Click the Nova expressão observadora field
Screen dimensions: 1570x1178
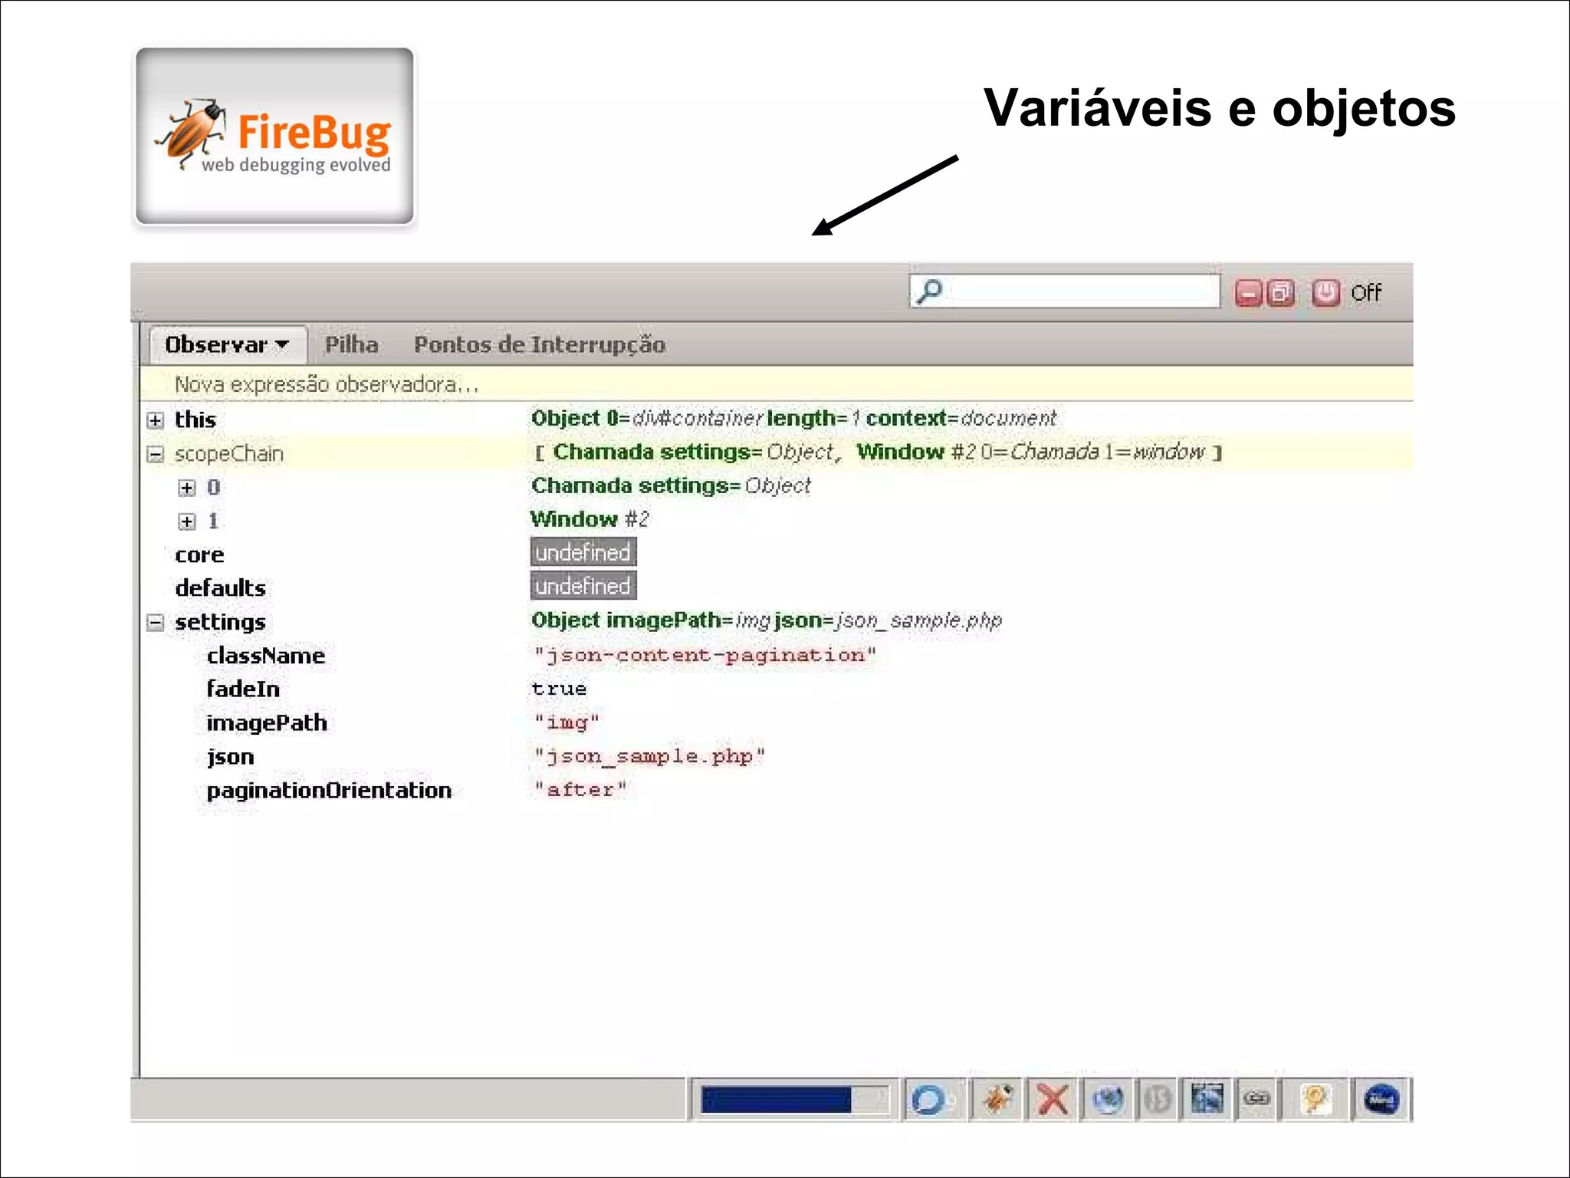tap(327, 384)
